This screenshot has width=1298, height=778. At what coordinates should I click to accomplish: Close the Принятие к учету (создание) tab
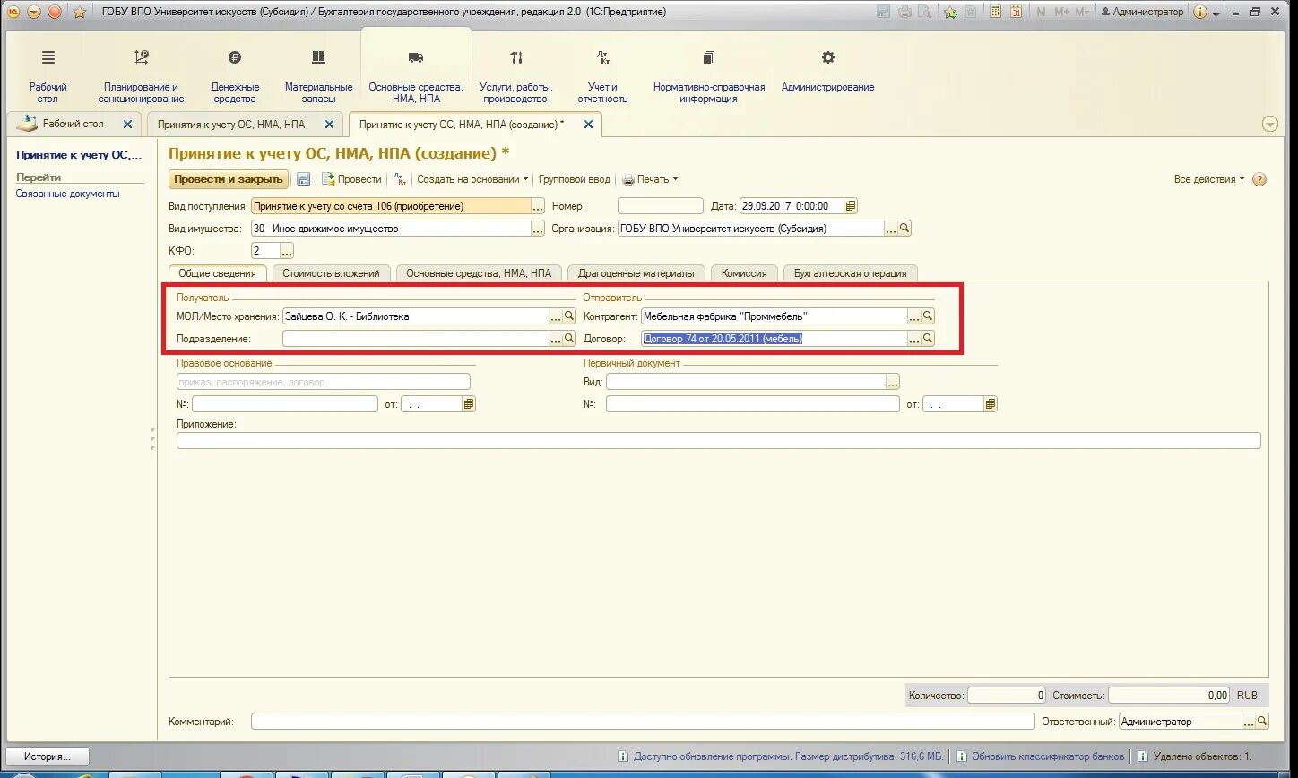[x=588, y=125]
